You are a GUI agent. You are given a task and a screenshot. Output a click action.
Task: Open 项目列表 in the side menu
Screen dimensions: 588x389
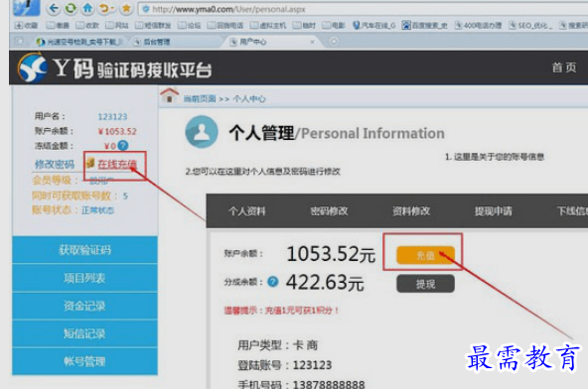84,278
